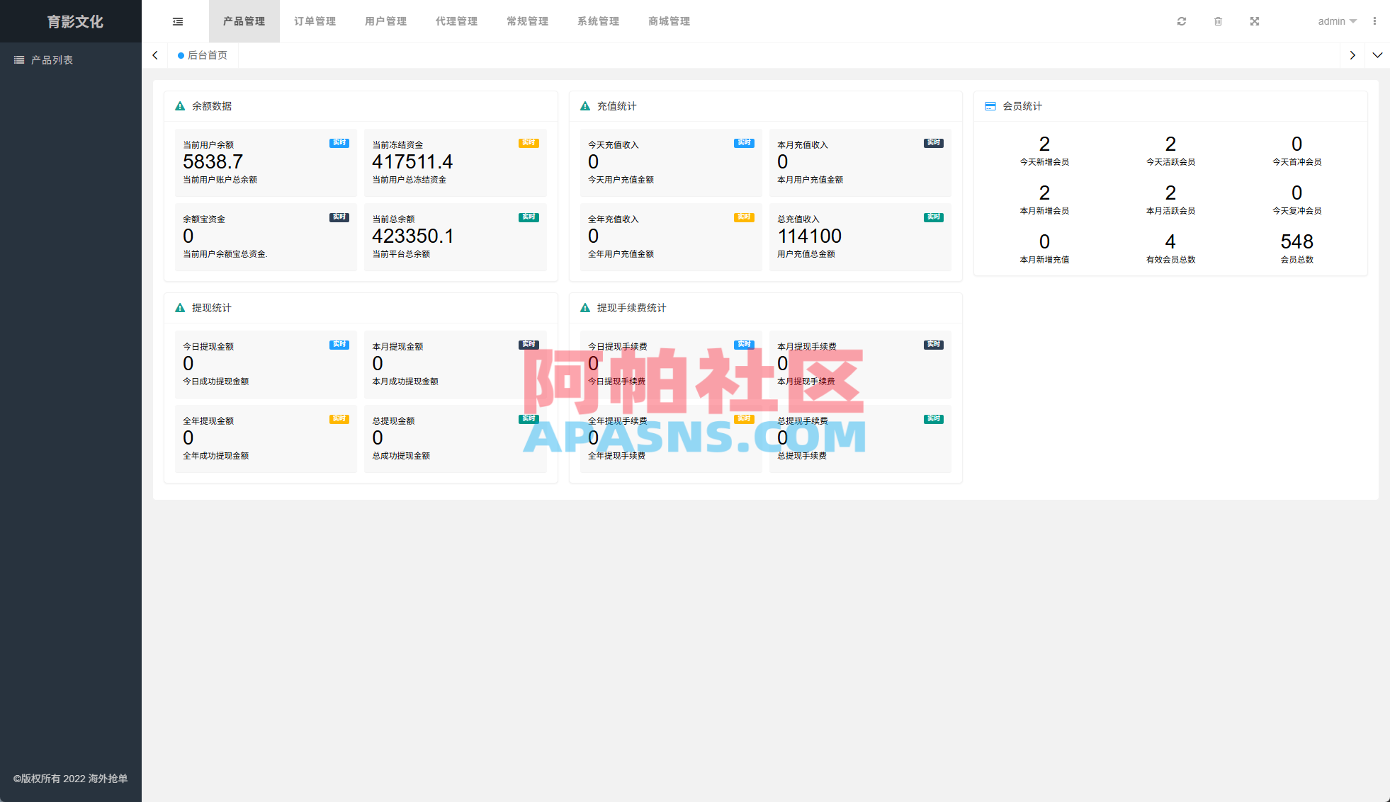This screenshot has height=802, width=1390.
Task: Enter fullscreen using the expand arrows icon
Action: point(1255,21)
